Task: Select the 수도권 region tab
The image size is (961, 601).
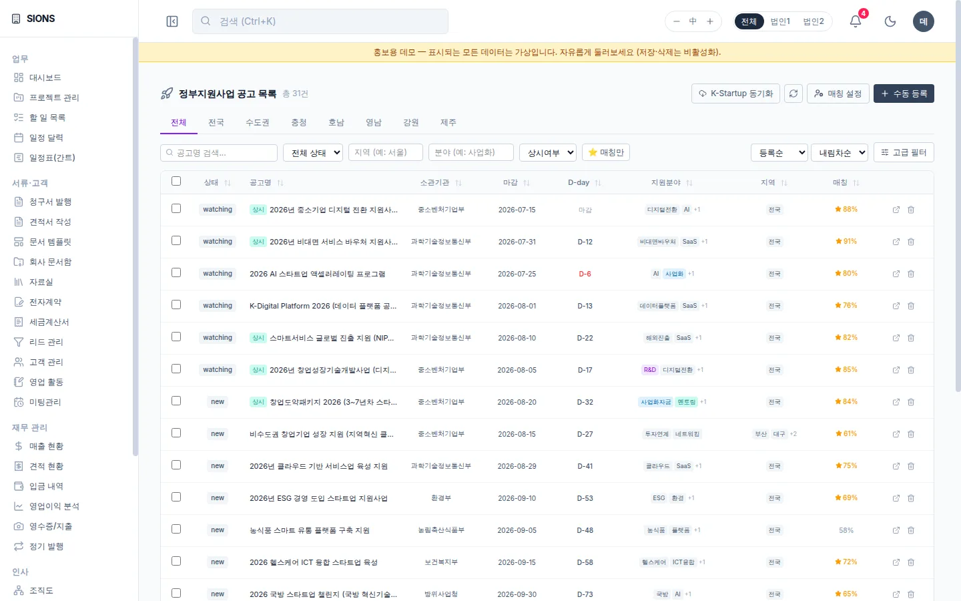Action: (x=258, y=122)
